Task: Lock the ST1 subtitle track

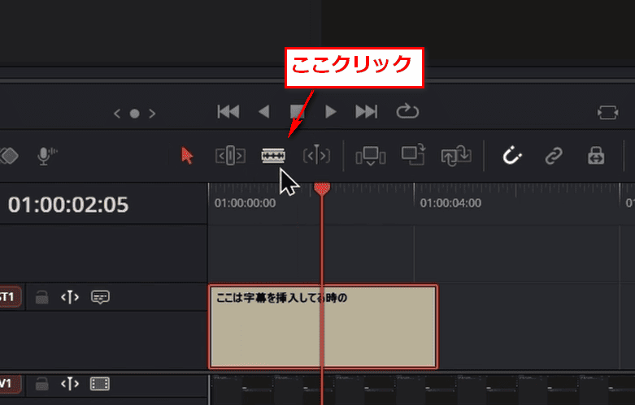Action: [42, 298]
